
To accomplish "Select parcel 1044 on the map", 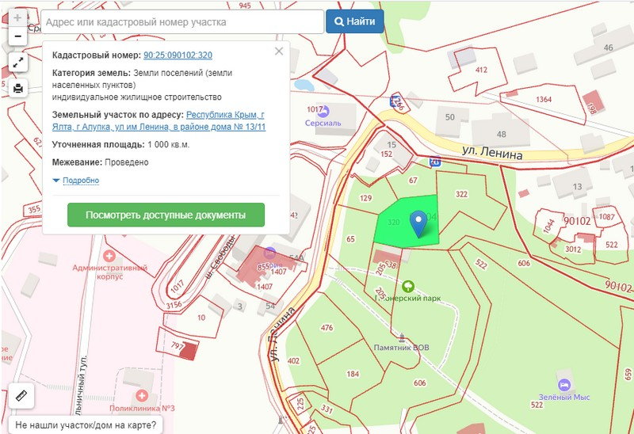I will coord(548,227).
